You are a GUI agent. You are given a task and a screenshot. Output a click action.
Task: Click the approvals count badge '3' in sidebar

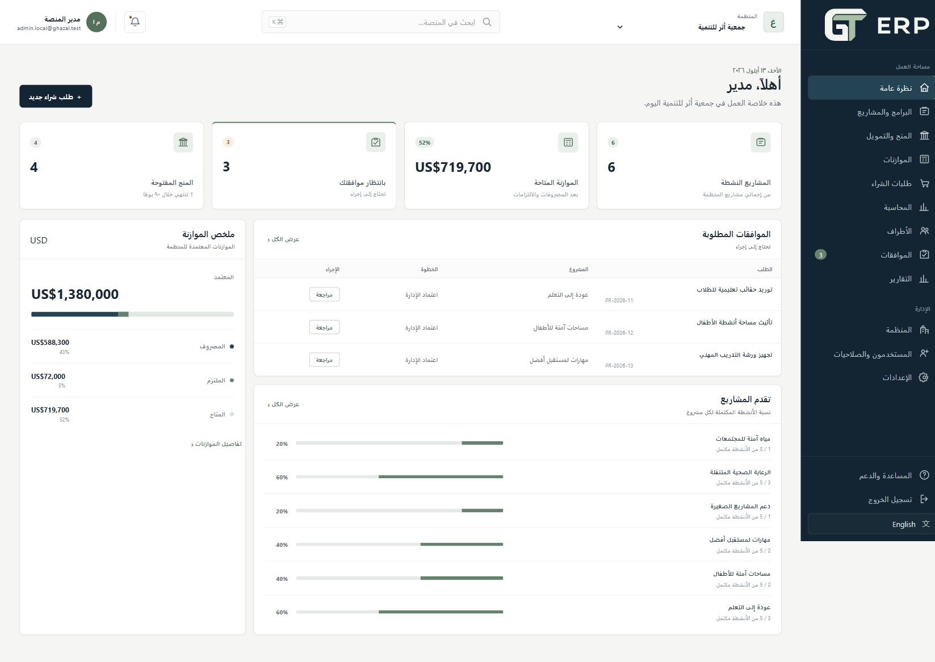820,255
